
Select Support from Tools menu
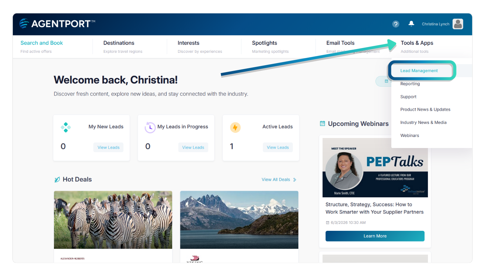[408, 97]
